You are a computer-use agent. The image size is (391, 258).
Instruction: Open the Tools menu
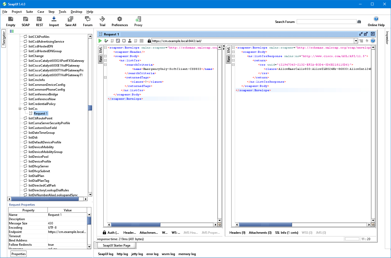62,12
